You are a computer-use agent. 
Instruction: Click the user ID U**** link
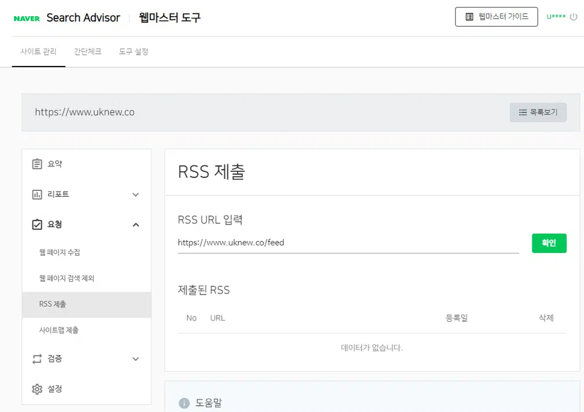click(556, 17)
